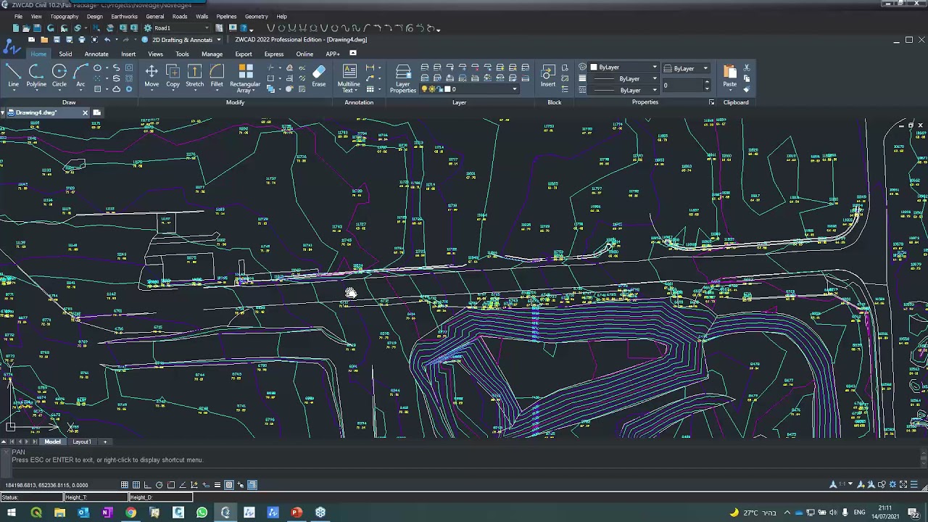Image resolution: width=928 pixels, height=522 pixels.
Task: Select the Line drawing tool
Action: pos(13,76)
